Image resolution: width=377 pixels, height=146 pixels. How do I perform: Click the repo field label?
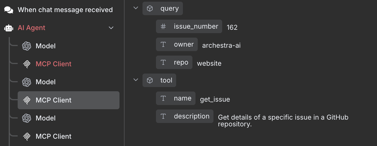pos(181,63)
